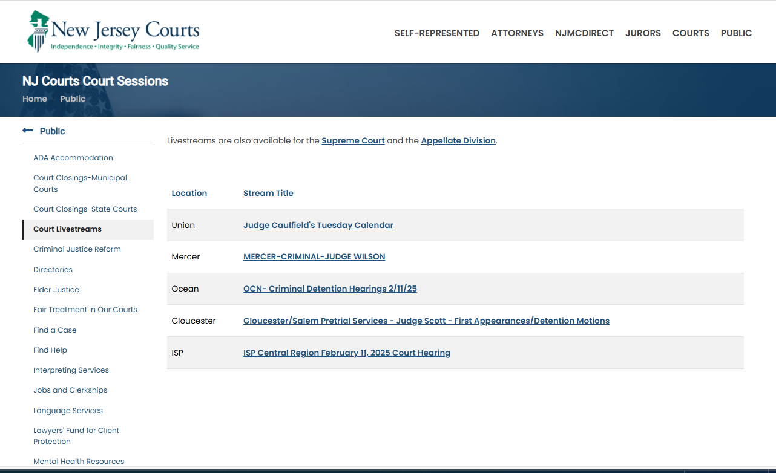Open Fair Treatment in Our Courts link

85,310
